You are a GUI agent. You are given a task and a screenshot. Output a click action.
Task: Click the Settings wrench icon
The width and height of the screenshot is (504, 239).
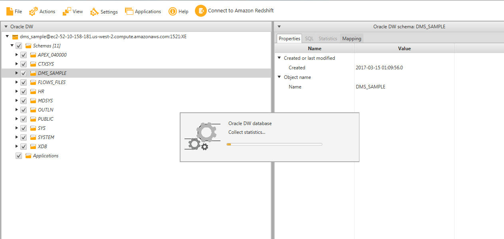click(x=94, y=12)
